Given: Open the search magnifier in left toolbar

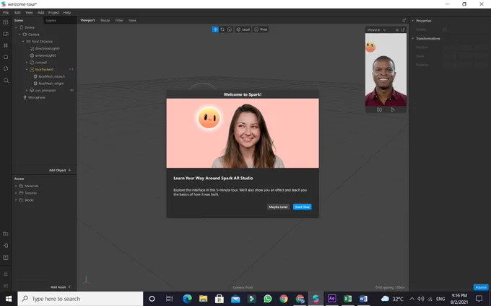Looking at the screenshot, I should coord(6,81).
